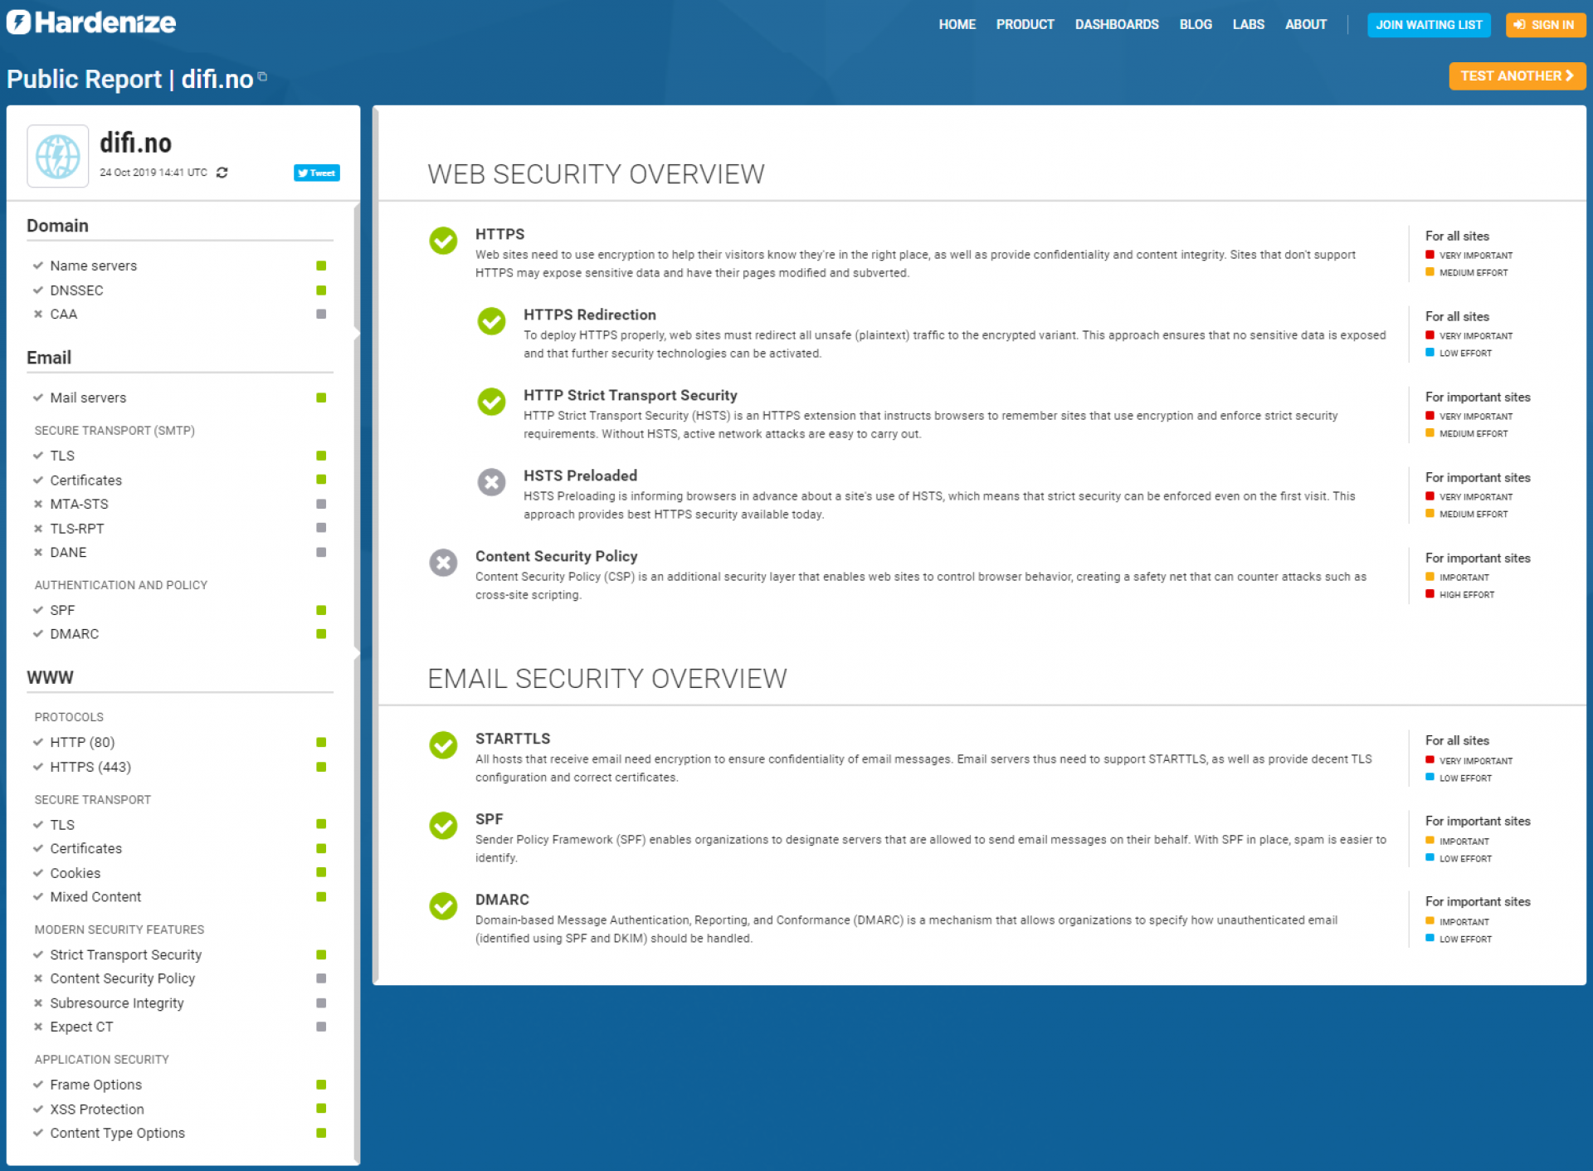Image resolution: width=1593 pixels, height=1171 pixels.
Task: Click the refresh icon beside report date
Action: [222, 173]
